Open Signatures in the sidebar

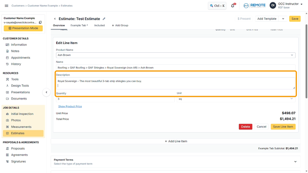tap(18, 162)
